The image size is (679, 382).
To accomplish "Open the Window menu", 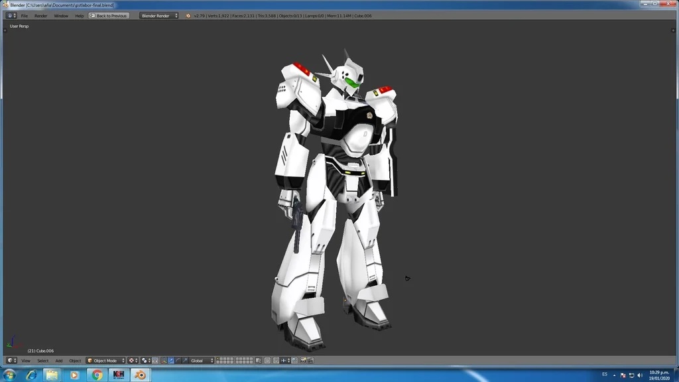I will [61, 16].
